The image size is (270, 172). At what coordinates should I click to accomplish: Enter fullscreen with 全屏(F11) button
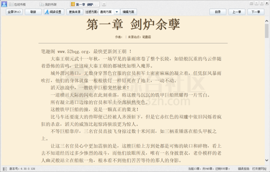[x=14, y=12]
